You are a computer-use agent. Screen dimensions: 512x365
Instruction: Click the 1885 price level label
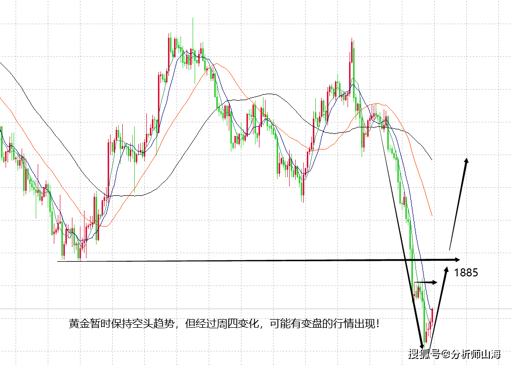point(466,273)
